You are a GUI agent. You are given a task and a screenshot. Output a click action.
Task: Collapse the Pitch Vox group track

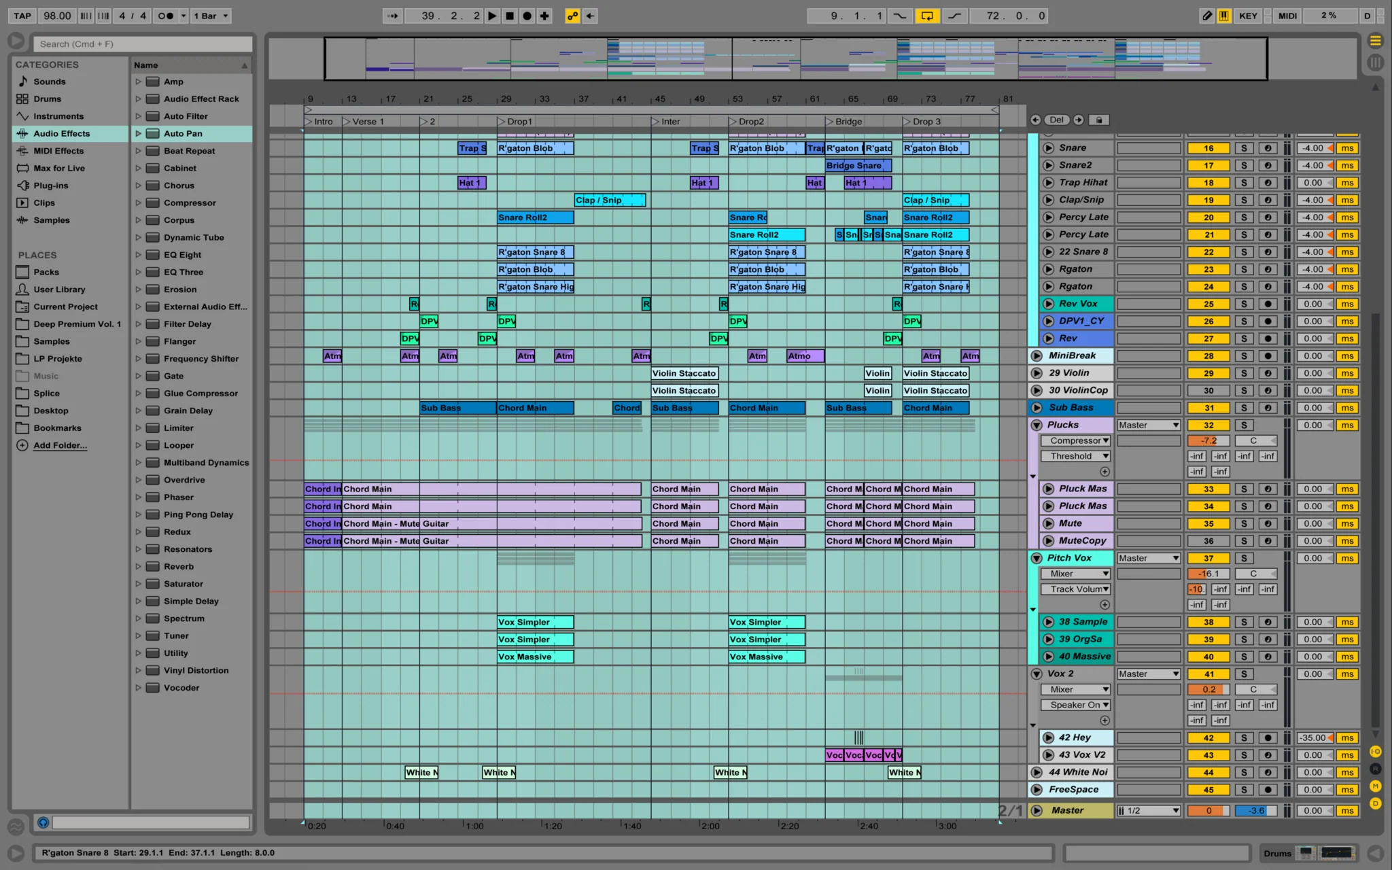click(x=1037, y=558)
